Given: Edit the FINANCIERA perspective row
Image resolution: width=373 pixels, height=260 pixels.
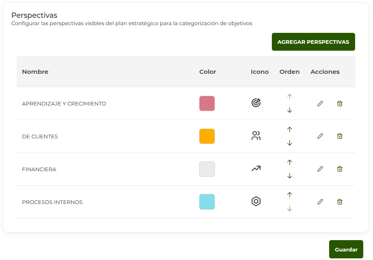Looking at the screenshot, I should (x=320, y=169).
